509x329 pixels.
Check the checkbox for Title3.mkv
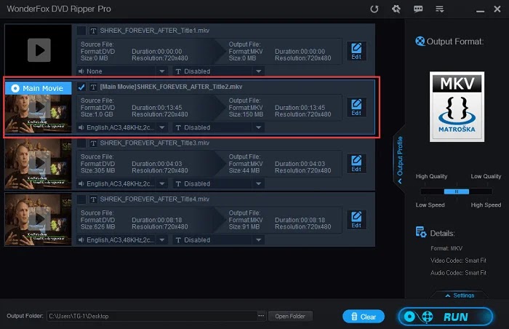(81, 143)
